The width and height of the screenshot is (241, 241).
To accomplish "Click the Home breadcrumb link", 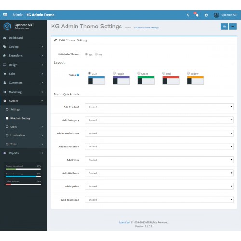I will [128, 27].
